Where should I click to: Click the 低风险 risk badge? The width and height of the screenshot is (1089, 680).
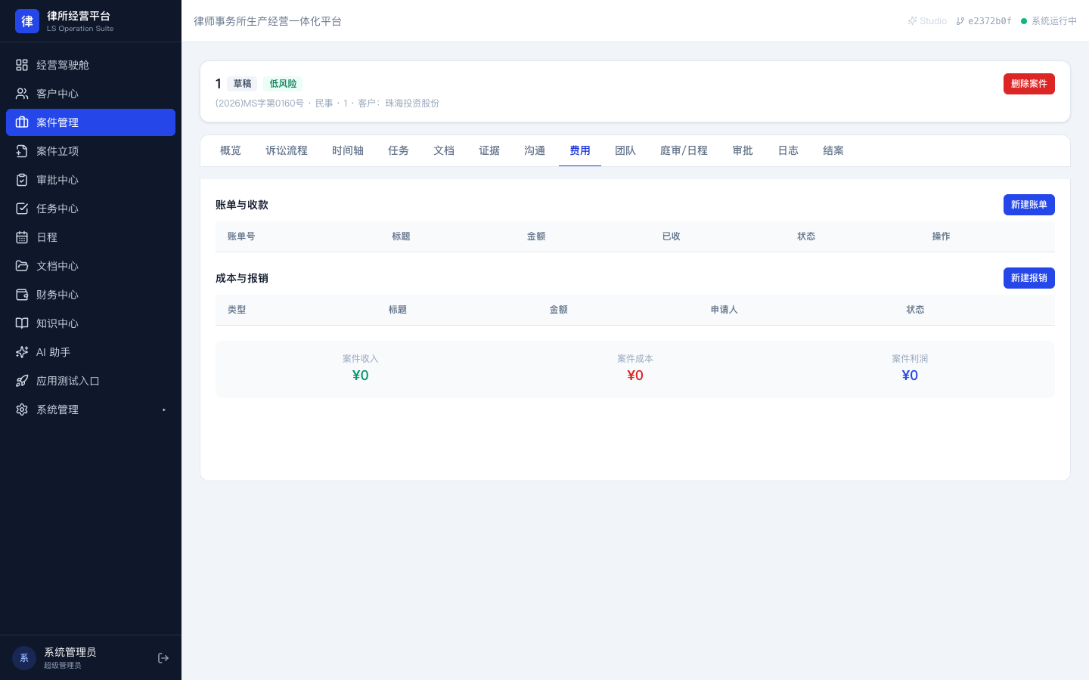pyautogui.click(x=283, y=84)
